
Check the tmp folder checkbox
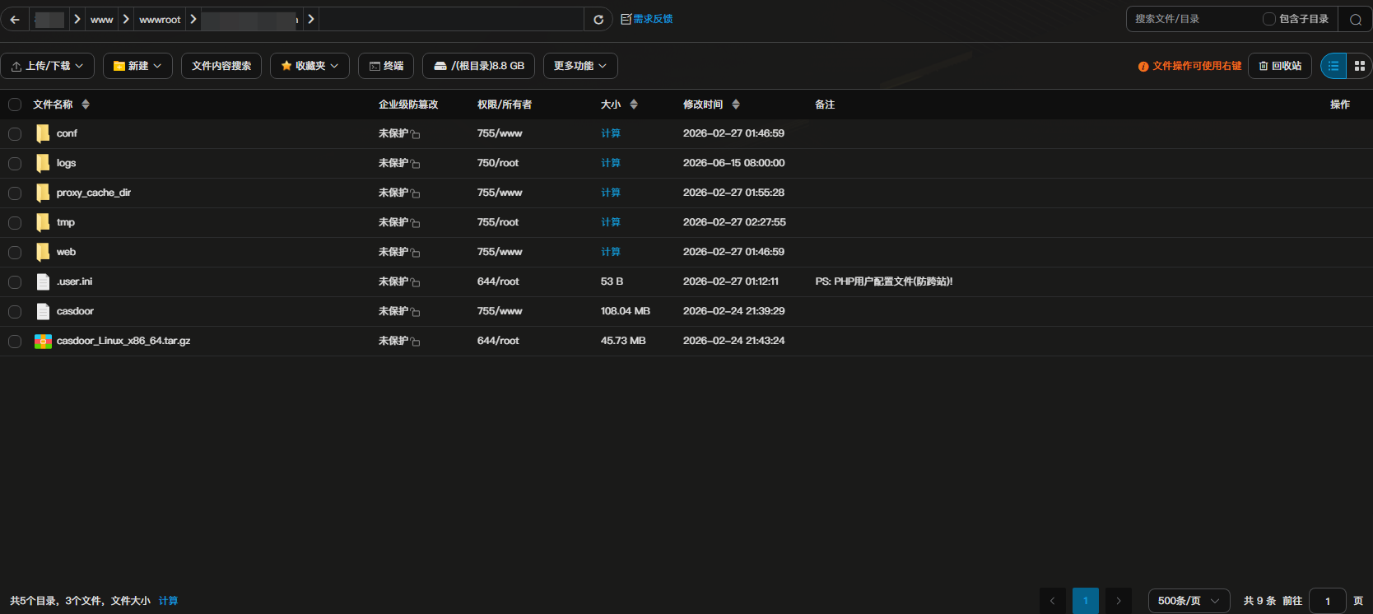point(15,223)
